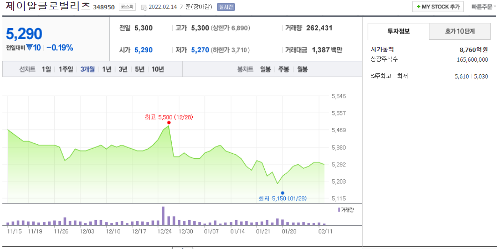Switch to 월봉 candlestick chart
Image resolution: width=500 pixels, height=249 pixels.
click(302, 69)
